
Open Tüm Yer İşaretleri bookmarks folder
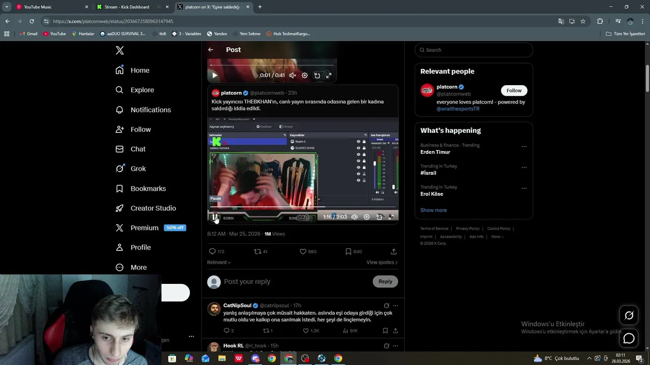coord(626,34)
